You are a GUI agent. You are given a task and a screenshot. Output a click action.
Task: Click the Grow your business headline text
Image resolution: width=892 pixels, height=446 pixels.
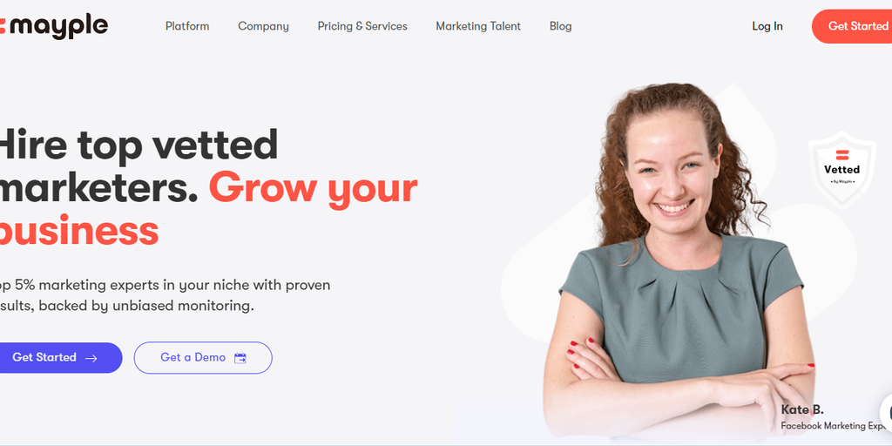[208, 209]
